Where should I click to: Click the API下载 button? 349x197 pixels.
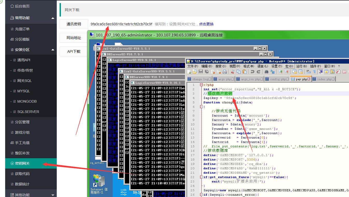click(74, 51)
